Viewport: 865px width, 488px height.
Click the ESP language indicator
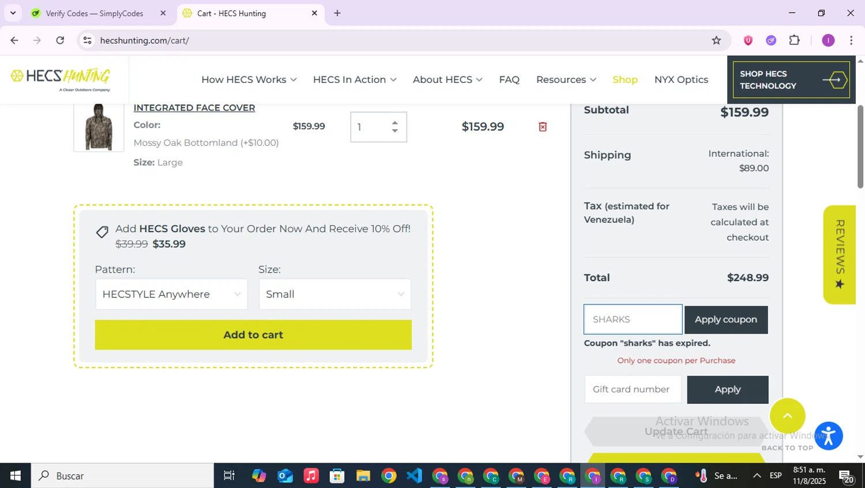[x=776, y=476]
